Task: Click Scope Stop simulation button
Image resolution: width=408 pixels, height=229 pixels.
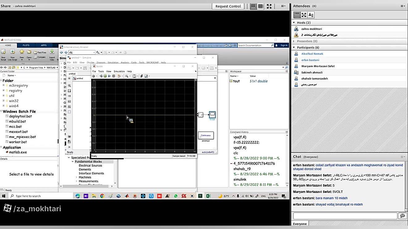Action: (114, 76)
